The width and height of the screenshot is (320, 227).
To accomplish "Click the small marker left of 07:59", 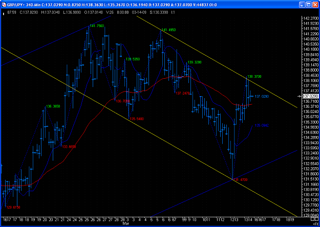I will tap(3, 14).
